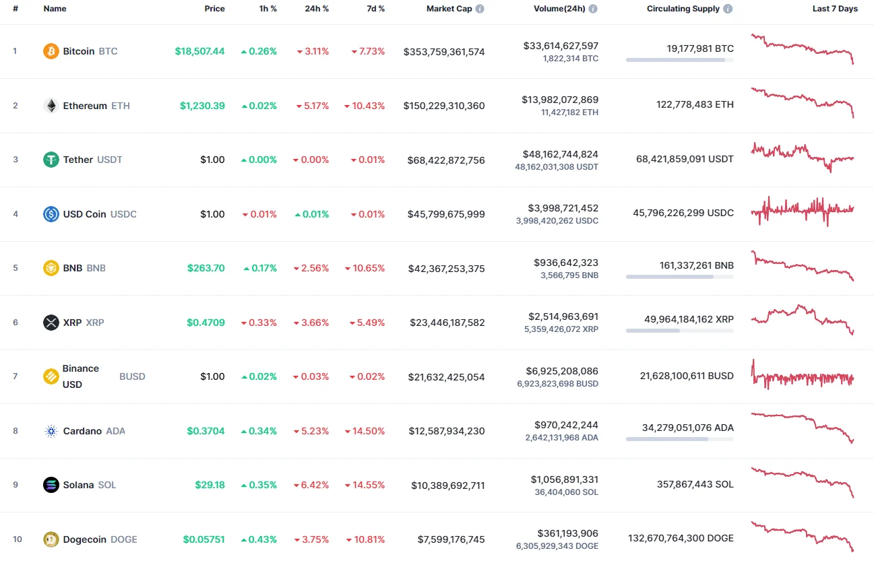Click the XRP logo icon
Viewport: 874px width, 565px height.
tap(51, 322)
